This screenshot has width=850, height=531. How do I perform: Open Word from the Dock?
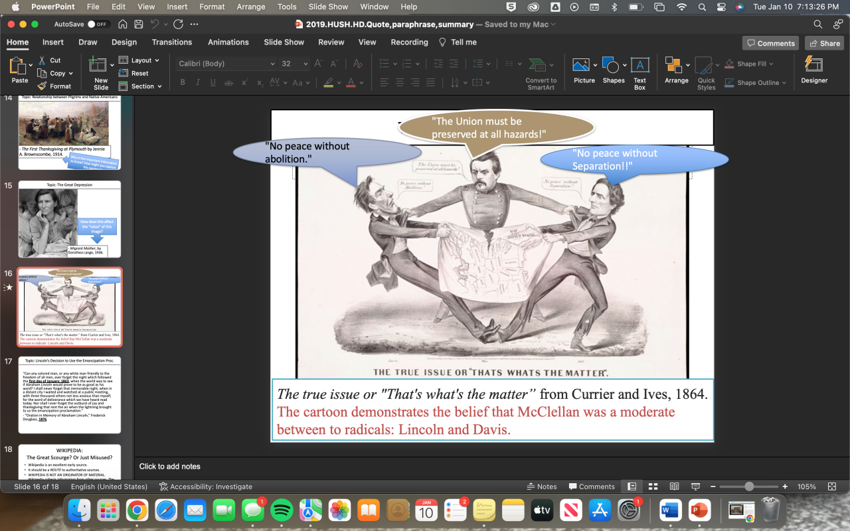670,510
